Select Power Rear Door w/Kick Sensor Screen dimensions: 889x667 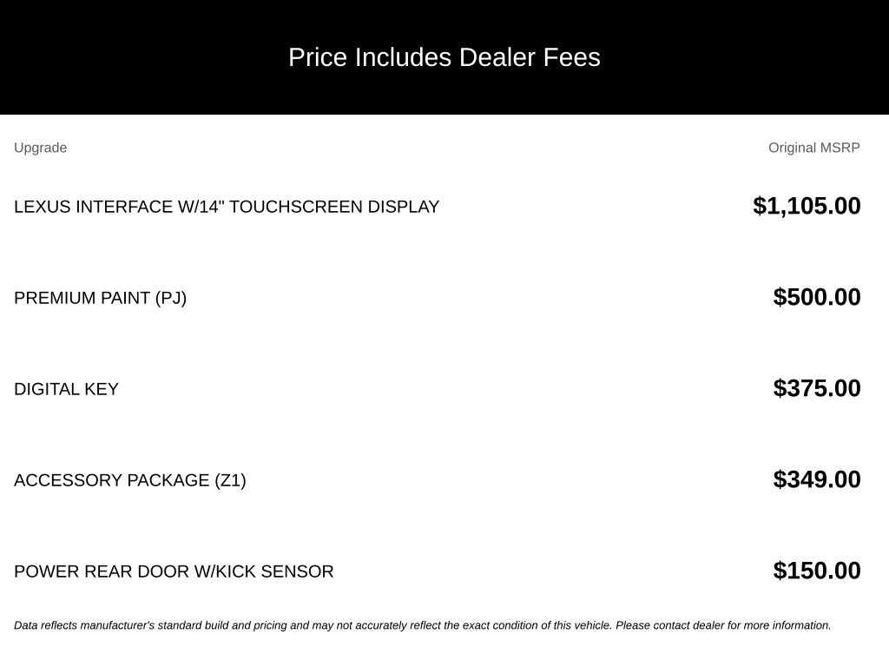(x=174, y=571)
